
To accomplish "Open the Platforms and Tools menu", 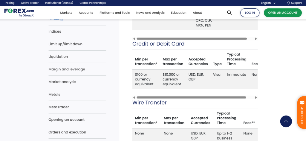I will coord(114,13).
